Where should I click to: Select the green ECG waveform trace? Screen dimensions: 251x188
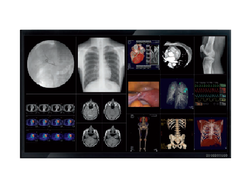(x=207, y=86)
